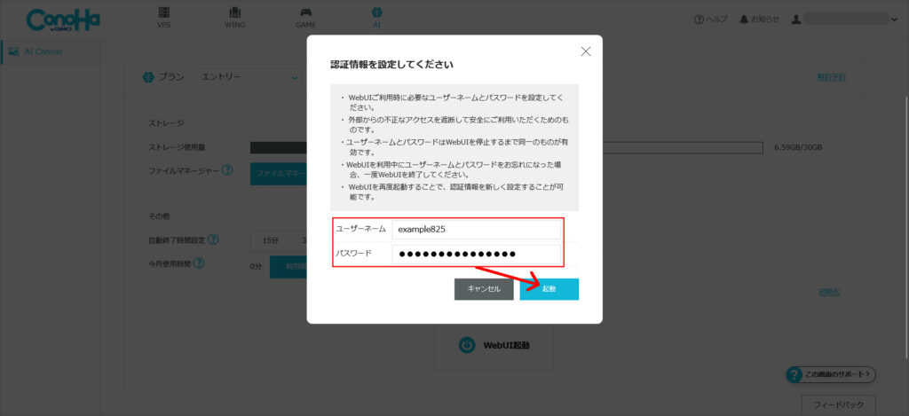
Task: Click the storage usage progress bar
Action: coord(506,148)
